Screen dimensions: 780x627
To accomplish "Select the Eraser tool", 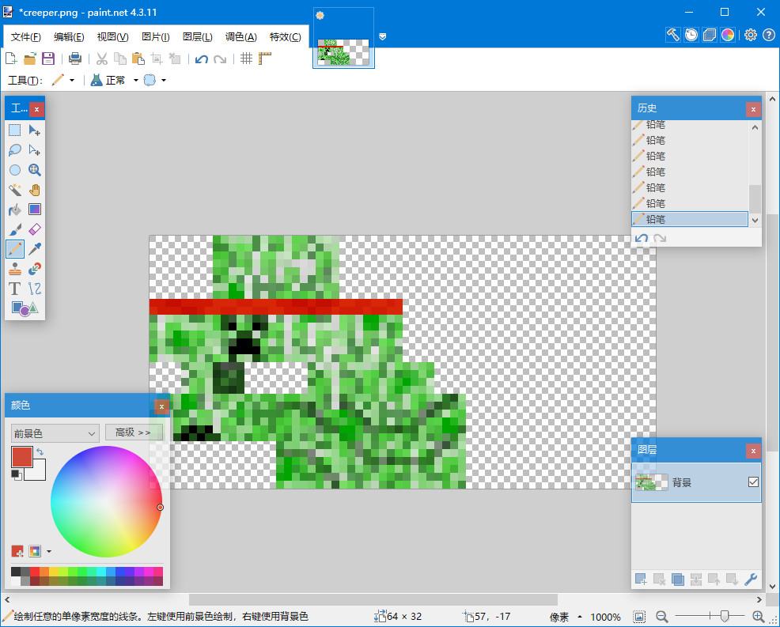I will point(34,229).
